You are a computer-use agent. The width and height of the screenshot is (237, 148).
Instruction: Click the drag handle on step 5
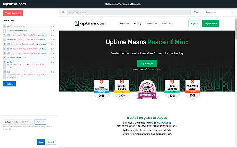click(x=54, y=44)
